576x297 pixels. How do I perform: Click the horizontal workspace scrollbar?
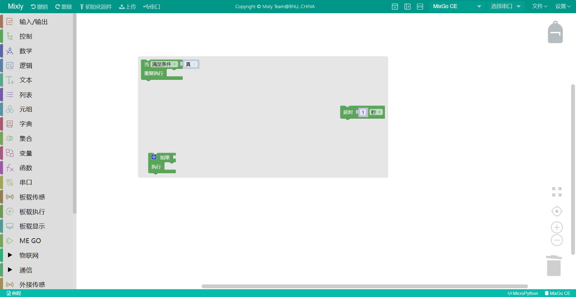coord(364,286)
